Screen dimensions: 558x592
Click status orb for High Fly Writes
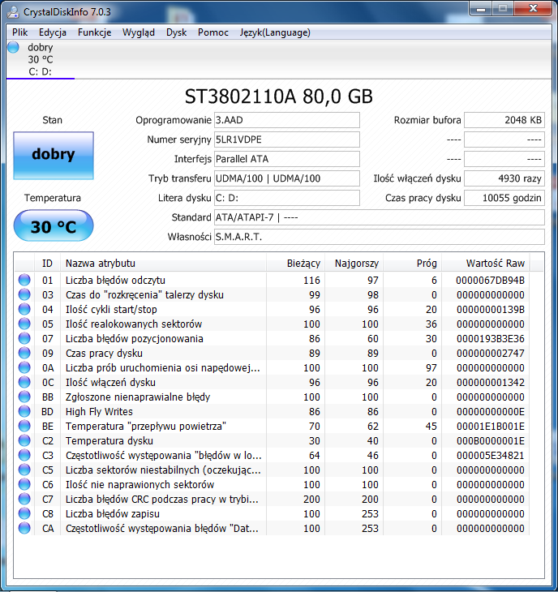pos(24,411)
